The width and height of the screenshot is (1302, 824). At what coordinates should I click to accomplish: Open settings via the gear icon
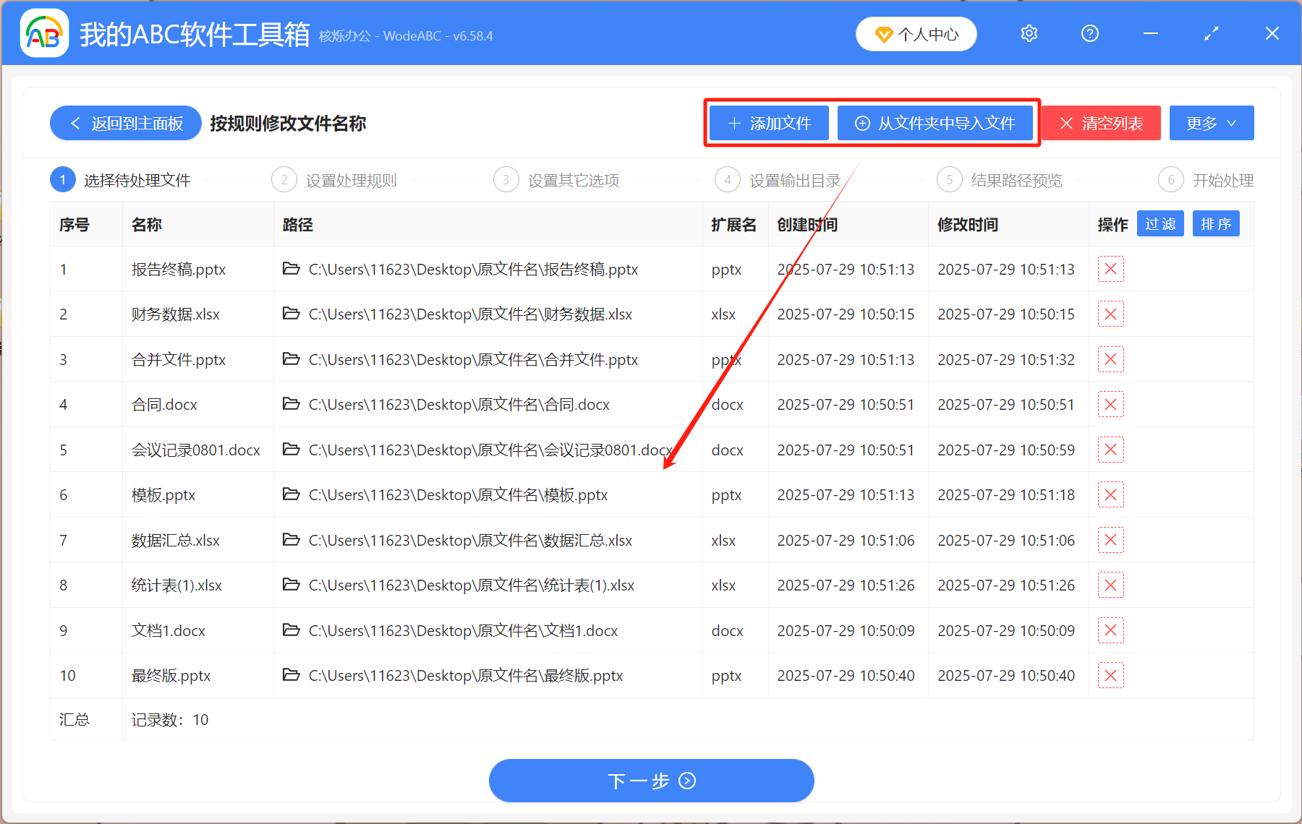1029,33
